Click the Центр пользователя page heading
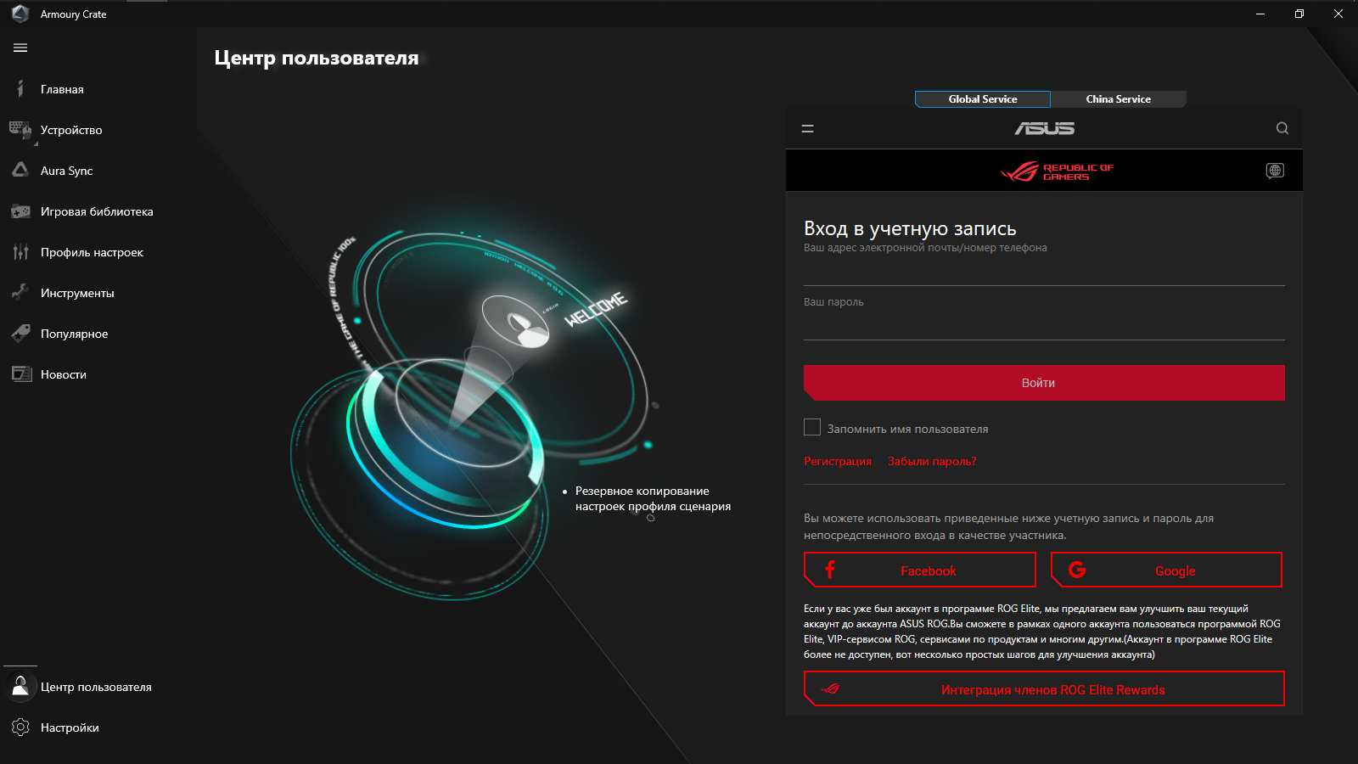 tap(317, 58)
